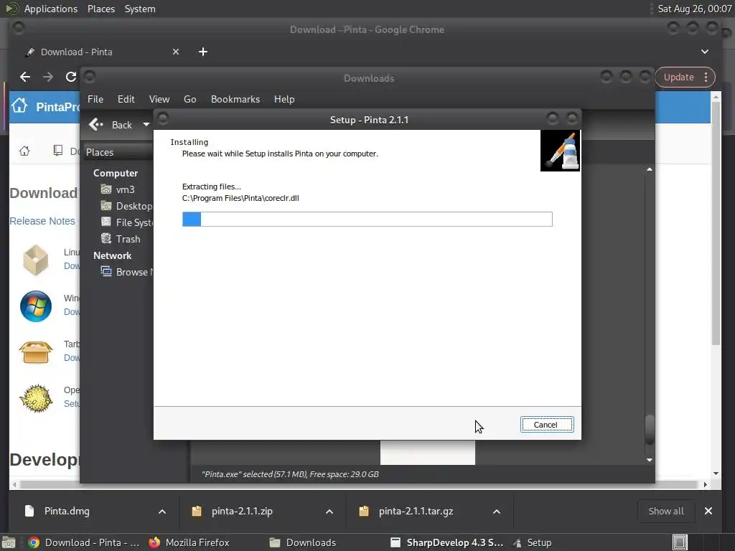Cancel the Pinta installation

(x=546, y=425)
